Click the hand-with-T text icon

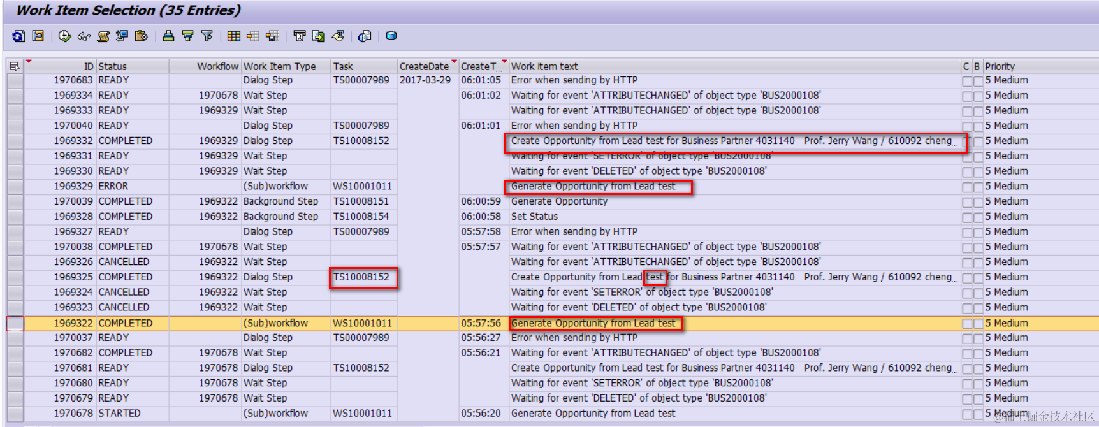pyautogui.click(x=338, y=36)
